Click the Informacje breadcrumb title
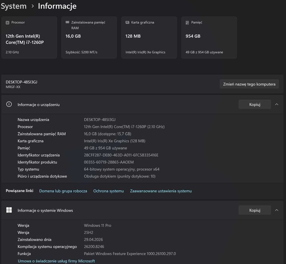This screenshot has width=286, height=264. [x=57, y=6]
